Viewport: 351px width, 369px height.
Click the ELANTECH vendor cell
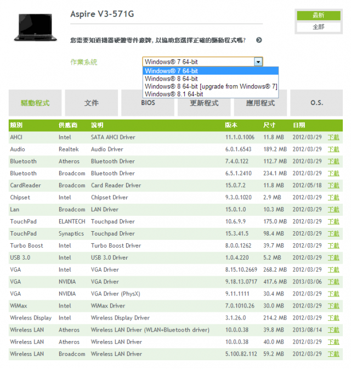click(x=72, y=221)
